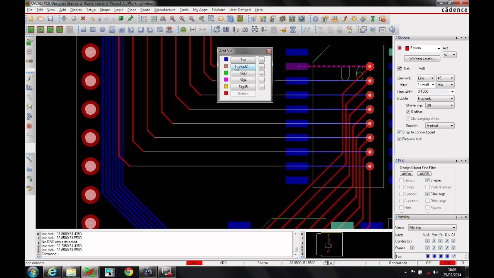This screenshot has height=278, width=494.
Task: Click the world view thumbnail window
Action: (x=349, y=244)
